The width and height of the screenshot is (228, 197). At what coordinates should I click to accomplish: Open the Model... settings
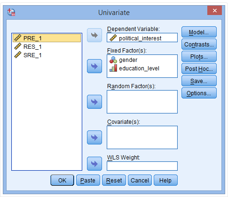click(199, 32)
